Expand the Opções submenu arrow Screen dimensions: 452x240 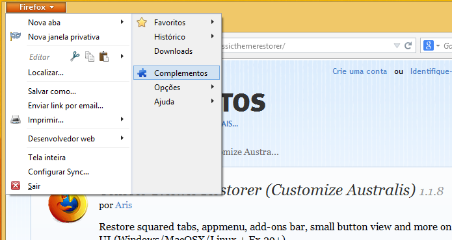click(213, 87)
